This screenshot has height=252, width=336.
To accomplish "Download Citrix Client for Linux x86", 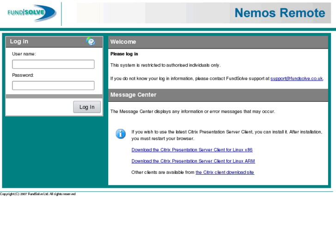I will (x=192, y=150).
